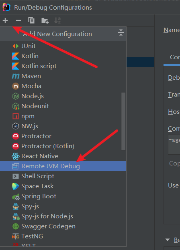Image resolution: width=180 pixels, height=250 pixels.
Task: Expand the Before launch section triangle
Action: (168, 240)
